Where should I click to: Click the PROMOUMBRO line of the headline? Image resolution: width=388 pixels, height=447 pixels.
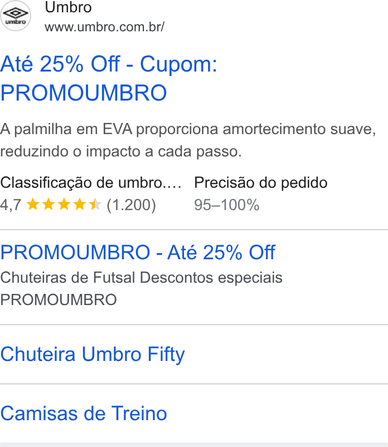pyautogui.click(x=84, y=93)
